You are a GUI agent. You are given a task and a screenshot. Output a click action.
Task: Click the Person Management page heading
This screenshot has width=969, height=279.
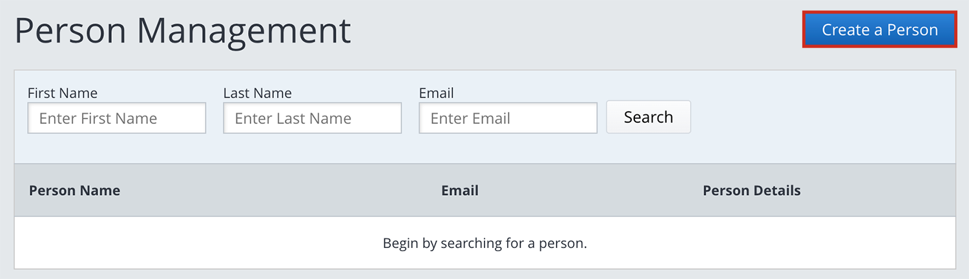183,30
